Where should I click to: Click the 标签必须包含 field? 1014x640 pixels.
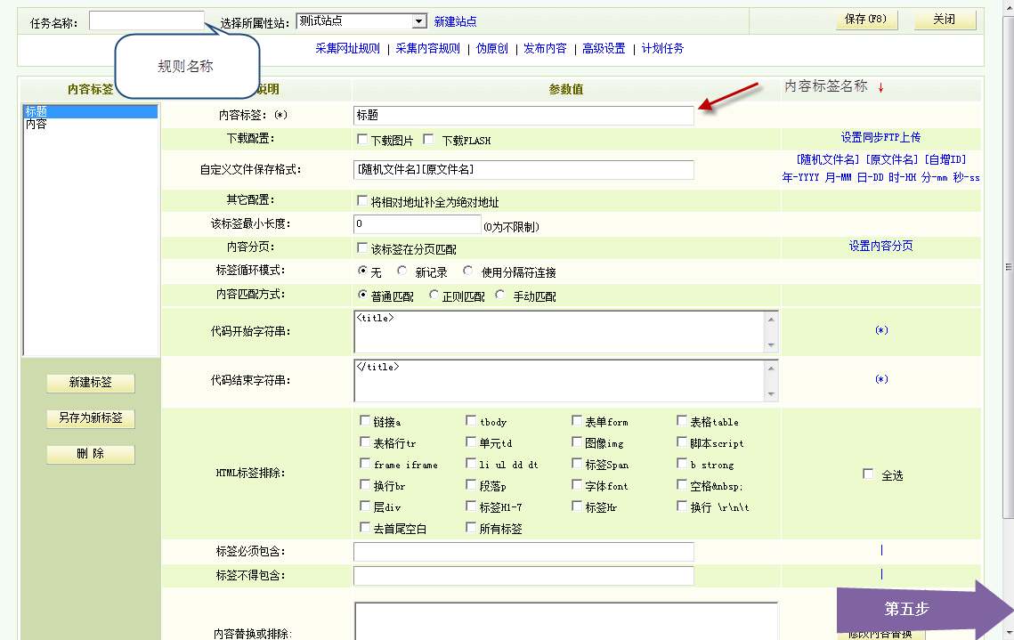[523, 552]
